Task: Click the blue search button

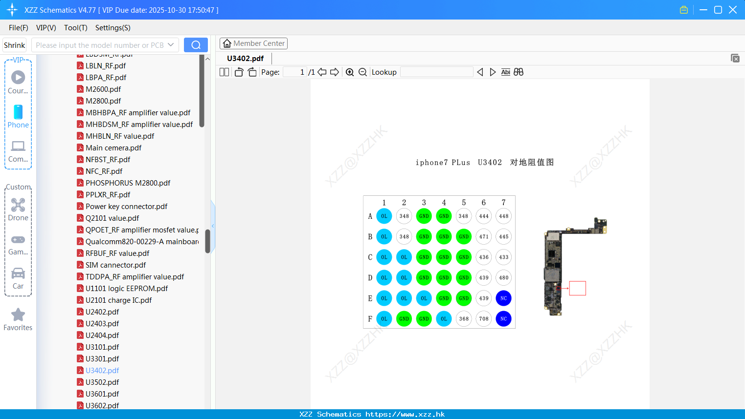Action: tap(196, 45)
